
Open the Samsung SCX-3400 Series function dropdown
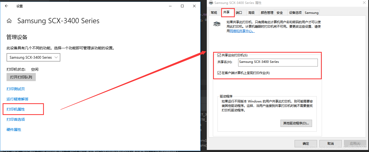tap(33, 57)
